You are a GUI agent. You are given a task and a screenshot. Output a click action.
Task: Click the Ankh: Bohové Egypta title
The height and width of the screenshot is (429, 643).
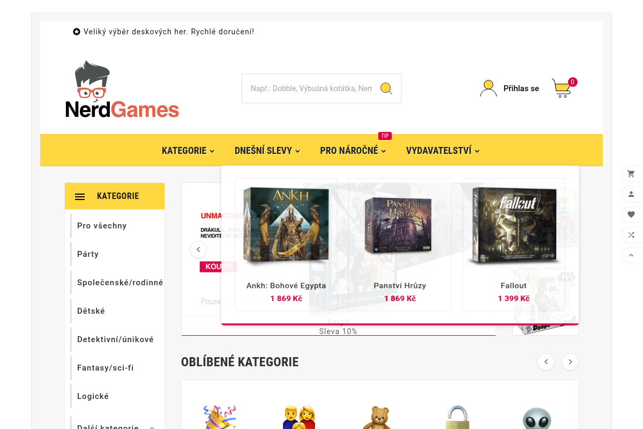click(286, 286)
